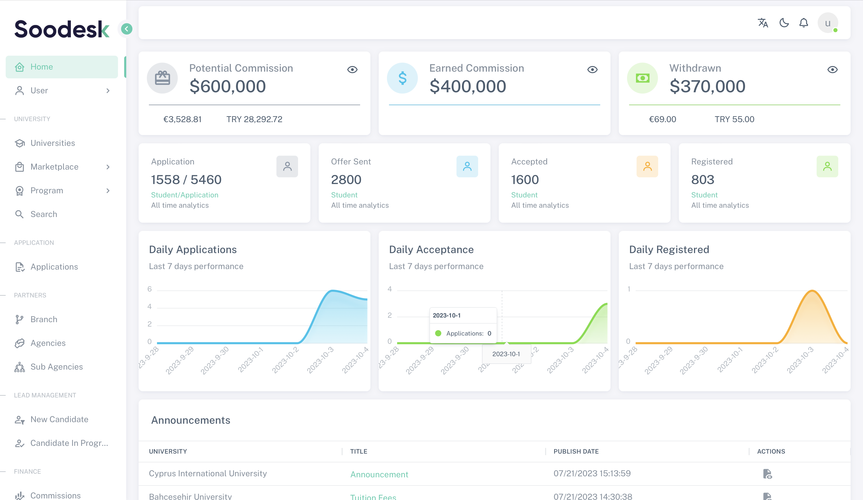Screen dimensions: 863x500
Task: Click the Universities sidebar icon
Action: [20, 143]
